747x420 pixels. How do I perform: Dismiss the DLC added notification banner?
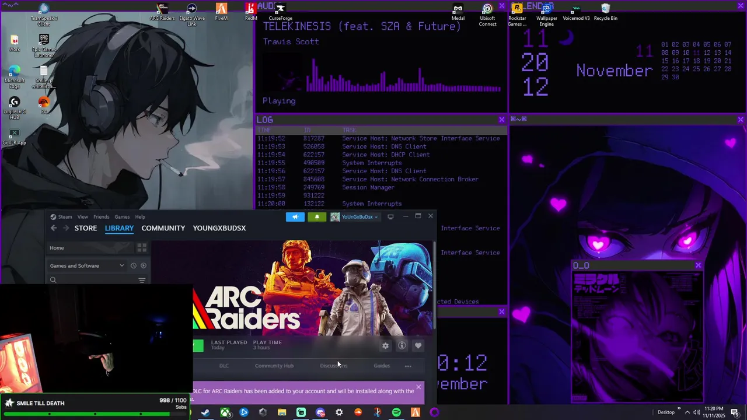(x=418, y=387)
